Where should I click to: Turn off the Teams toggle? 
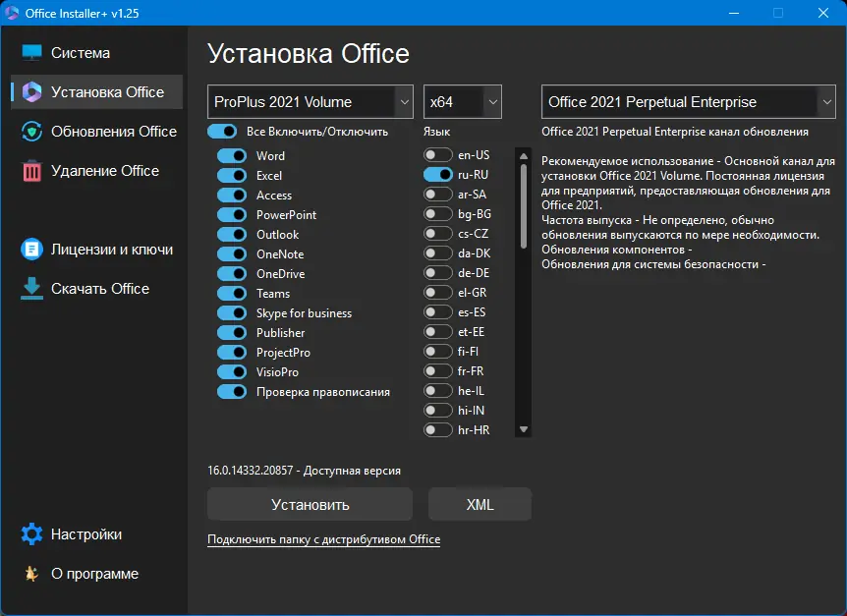pyautogui.click(x=231, y=294)
